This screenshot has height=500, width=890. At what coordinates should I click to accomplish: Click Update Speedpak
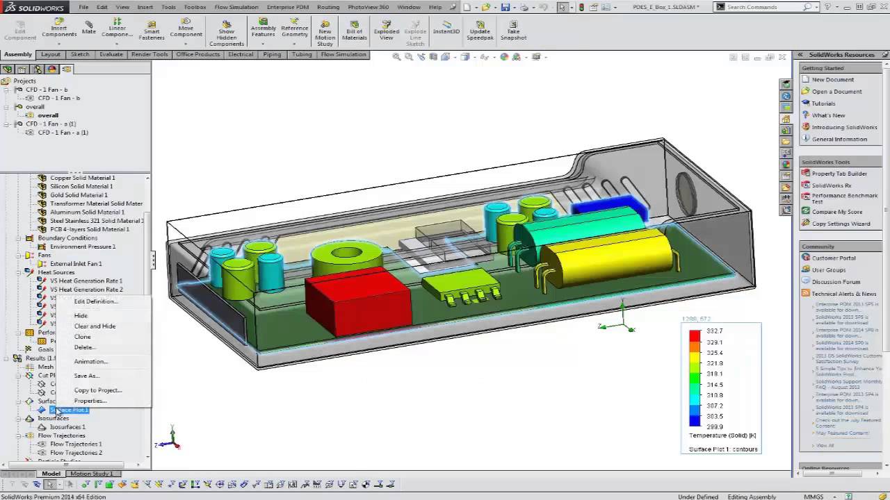[x=480, y=29]
